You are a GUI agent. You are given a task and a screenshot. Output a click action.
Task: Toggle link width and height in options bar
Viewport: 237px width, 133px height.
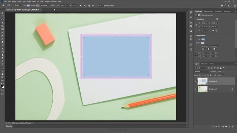[67, 6]
